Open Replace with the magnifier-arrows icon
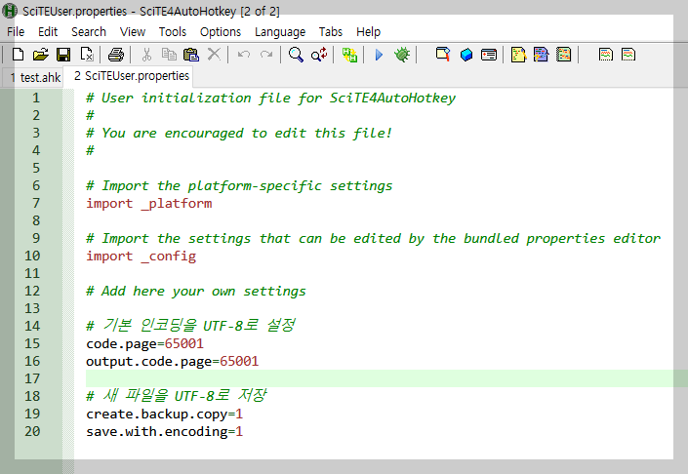The width and height of the screenshot is (688, 474). [319, 55]
